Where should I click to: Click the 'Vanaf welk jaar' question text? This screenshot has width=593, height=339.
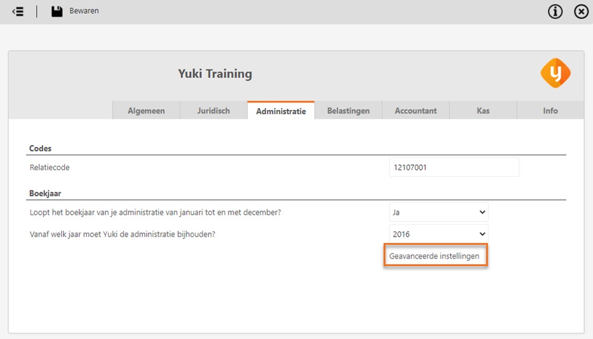(122, 234)
